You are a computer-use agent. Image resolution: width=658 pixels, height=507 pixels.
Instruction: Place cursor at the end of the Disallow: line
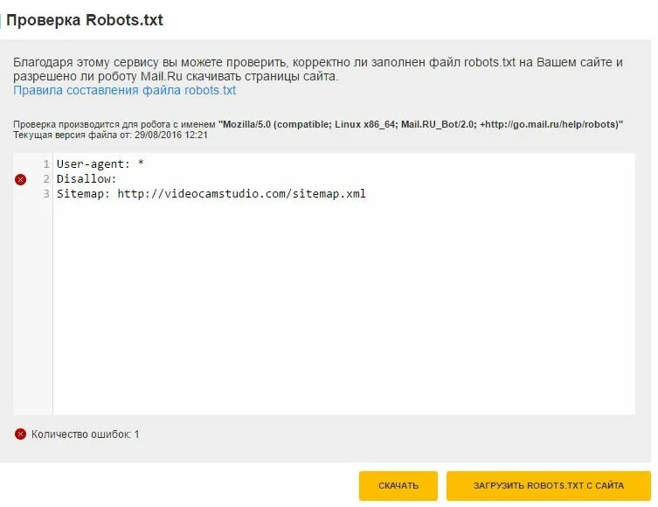117,179
